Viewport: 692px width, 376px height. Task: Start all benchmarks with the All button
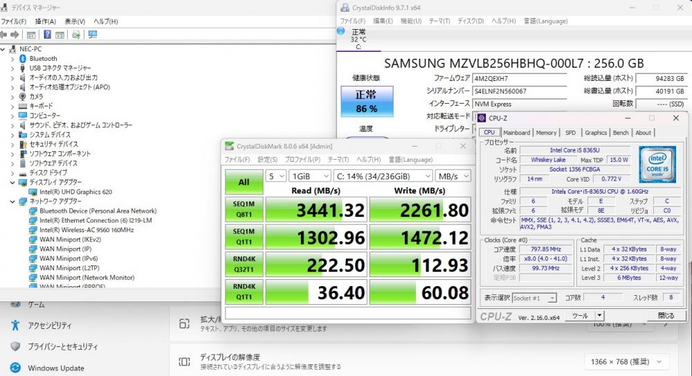pos(244,182)
